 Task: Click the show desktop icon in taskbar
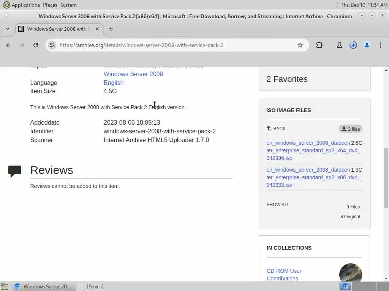(5, 286)
